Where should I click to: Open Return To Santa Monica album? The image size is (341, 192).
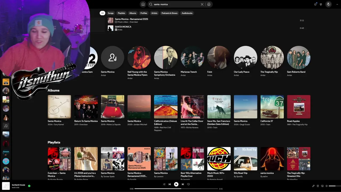click(86, 107)
